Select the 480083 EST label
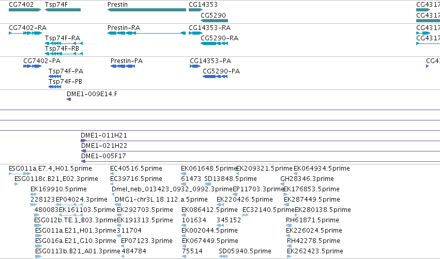440x259 pixels. pos(47,210)
